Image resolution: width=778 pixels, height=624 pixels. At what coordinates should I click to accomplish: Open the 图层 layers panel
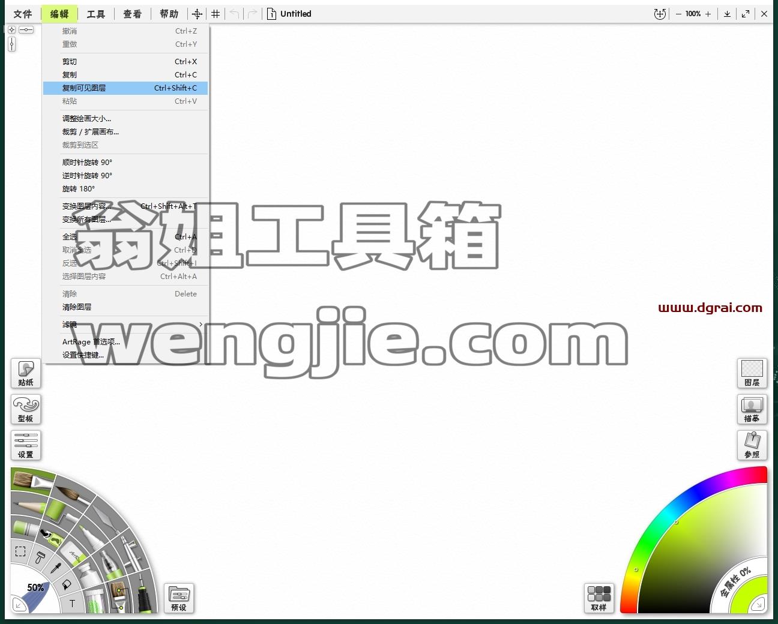pos(752,373)
